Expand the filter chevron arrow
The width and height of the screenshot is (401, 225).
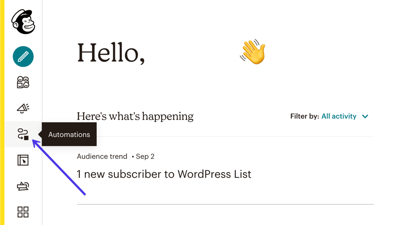[365, 116]
